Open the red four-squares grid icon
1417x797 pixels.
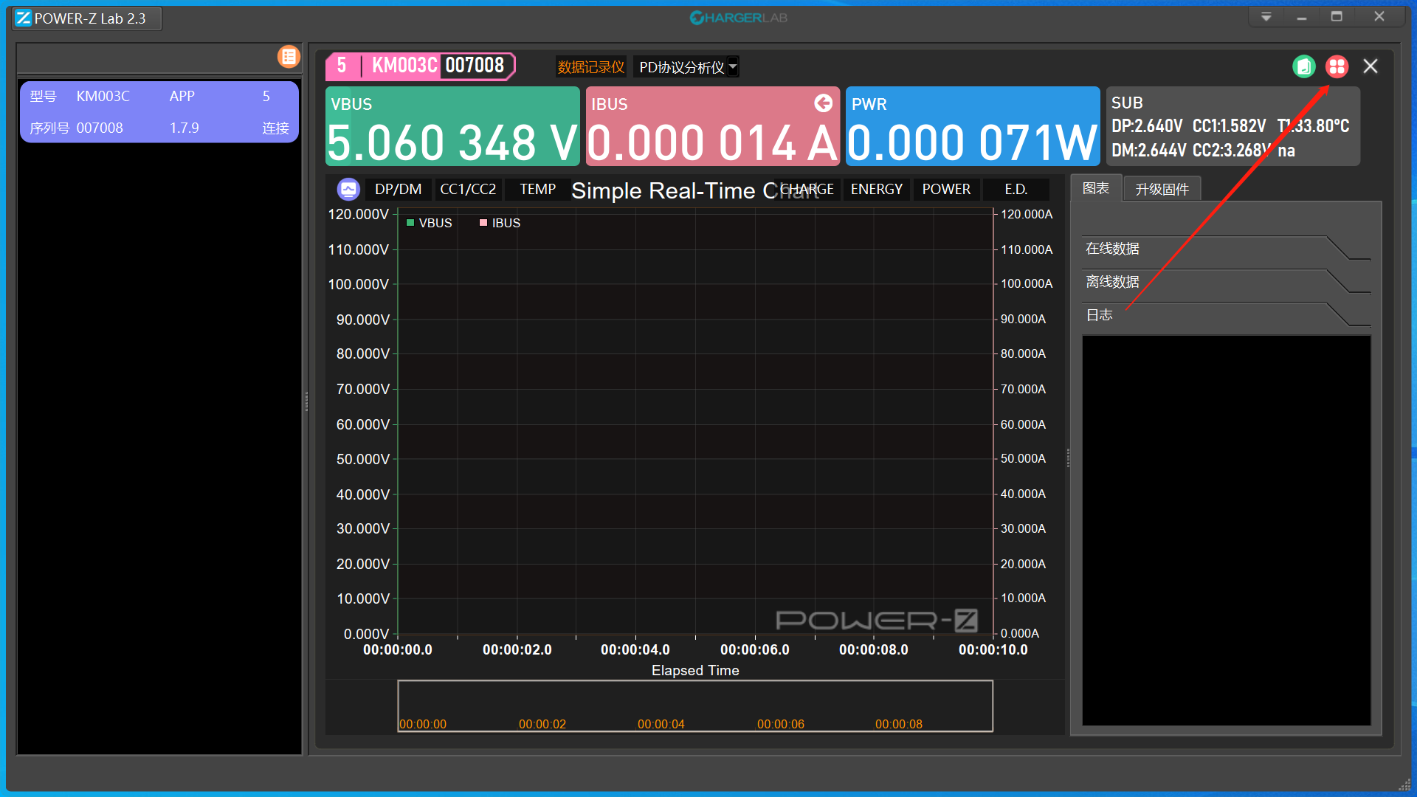pos(1337,66)
